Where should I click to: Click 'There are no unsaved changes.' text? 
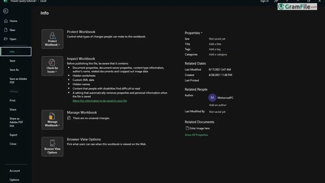pyautogui.click(x=91, y=118)
